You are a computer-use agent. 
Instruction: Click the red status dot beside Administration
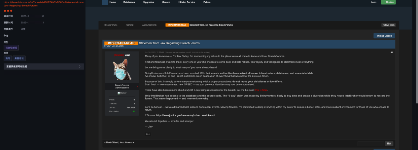[x=137, y=87]
